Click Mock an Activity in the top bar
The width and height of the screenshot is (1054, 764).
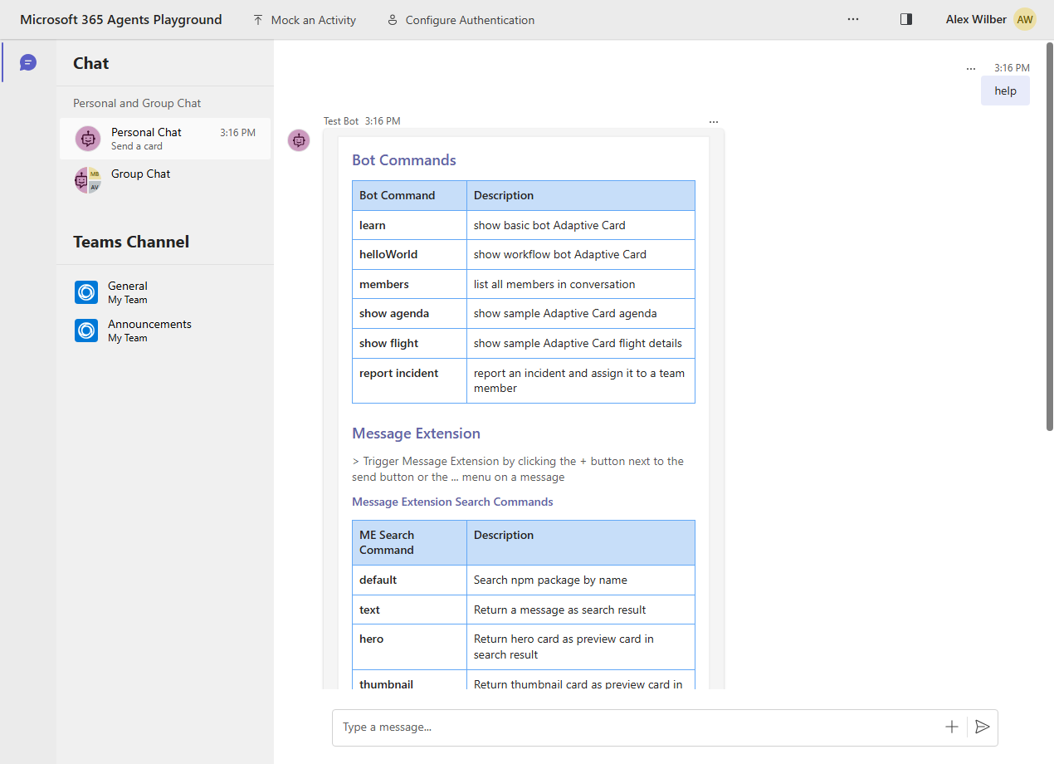click(304, 19)
